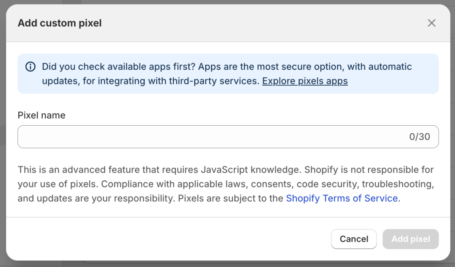
Task: Open the Explore pixels apps link
Action: 305,81
